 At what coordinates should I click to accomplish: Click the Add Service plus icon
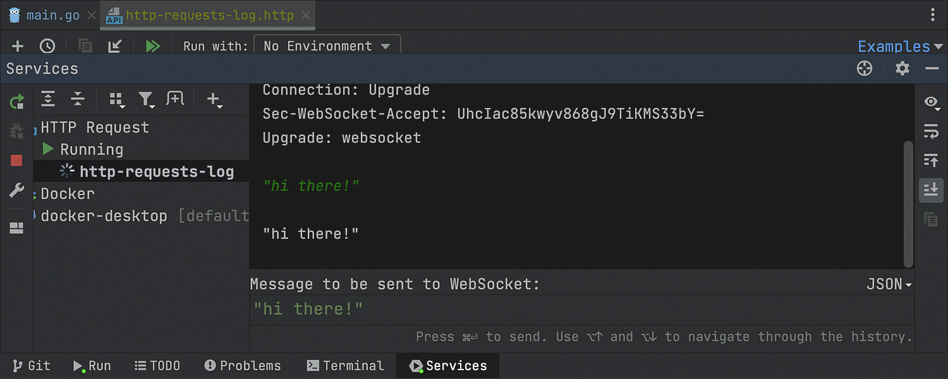tap(214, 99)
